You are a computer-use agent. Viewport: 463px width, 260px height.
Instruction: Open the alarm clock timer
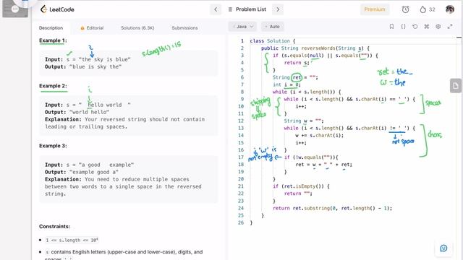tap(405, 9)
